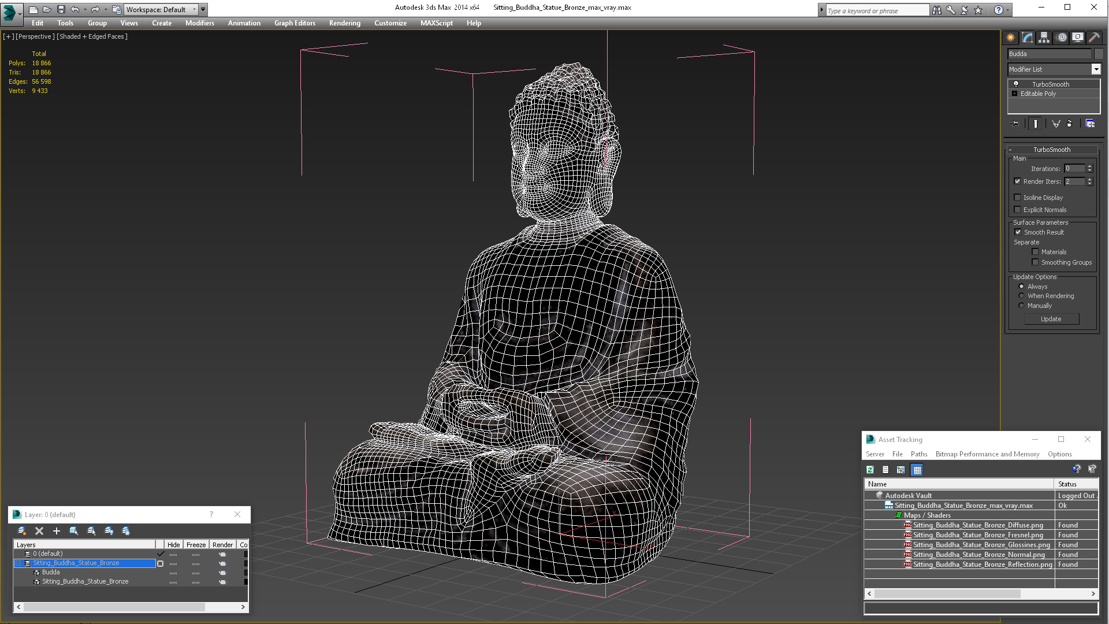The image size is (1109, 624).
Task: Click Delete layer X icon
Action: pos(39,531)
